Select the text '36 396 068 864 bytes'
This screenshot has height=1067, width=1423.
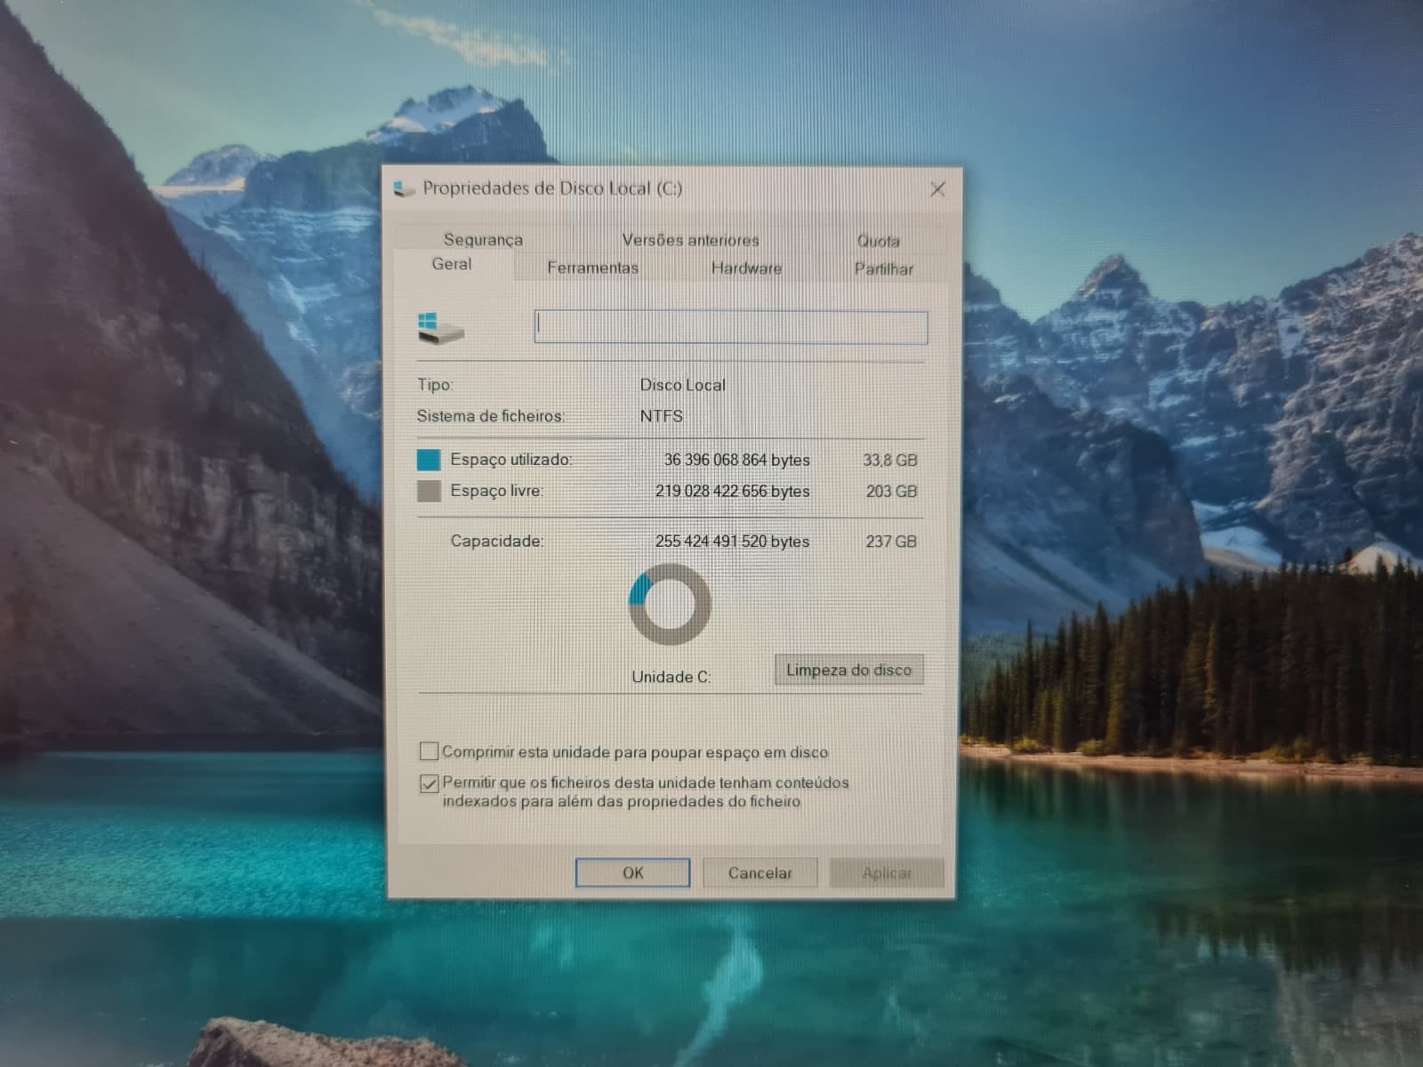click(736, 460)
